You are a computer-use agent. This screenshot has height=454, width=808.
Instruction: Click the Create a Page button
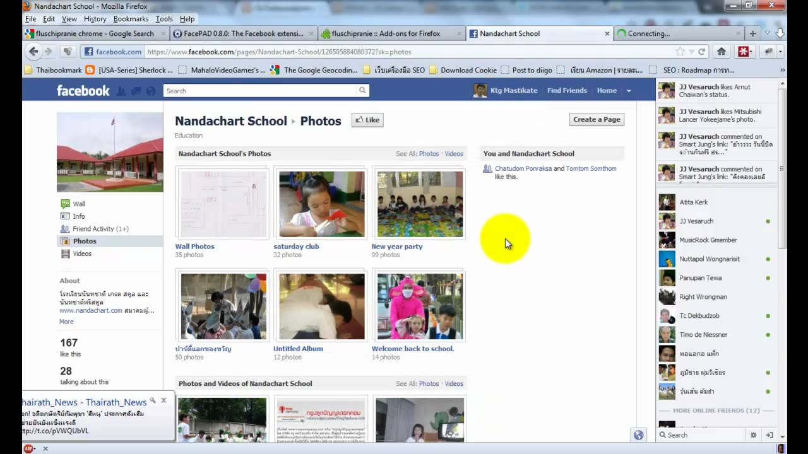click(x=597, y=119)
